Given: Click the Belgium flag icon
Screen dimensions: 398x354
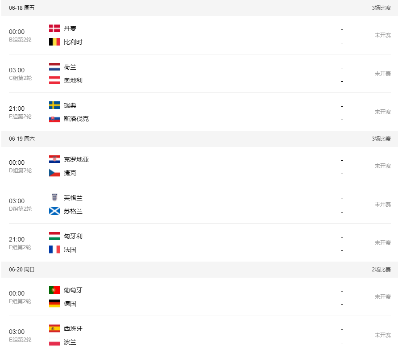Looking at the screenshot, I should pyautogui.click(x=54, y=42).
